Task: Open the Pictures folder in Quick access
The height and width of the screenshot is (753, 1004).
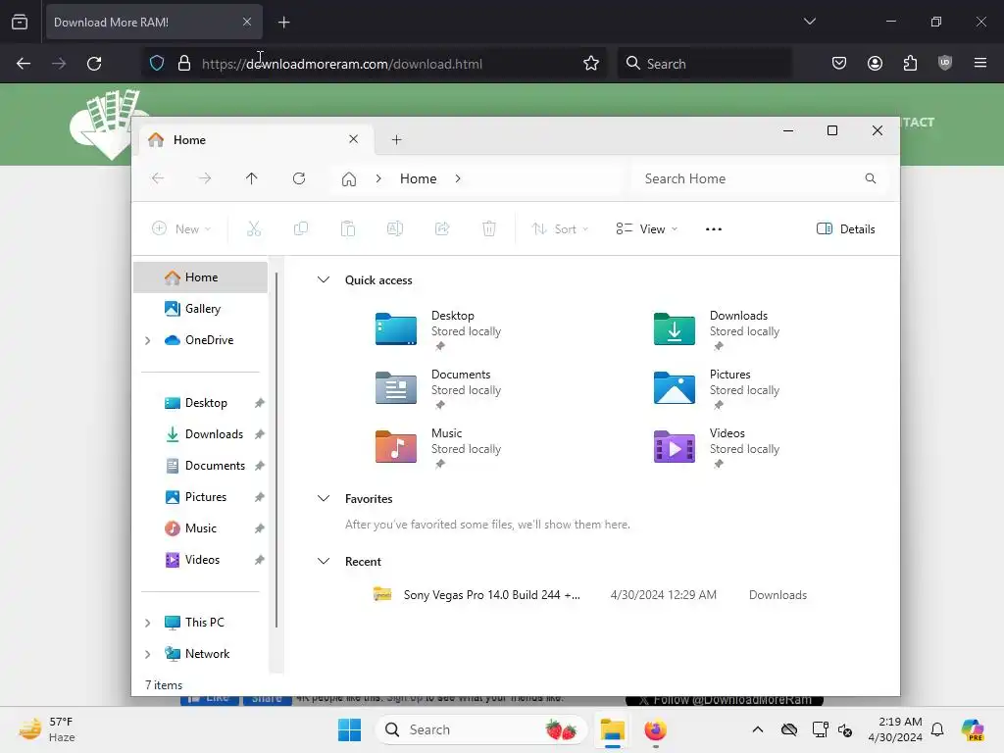Action: click(717, 388)
